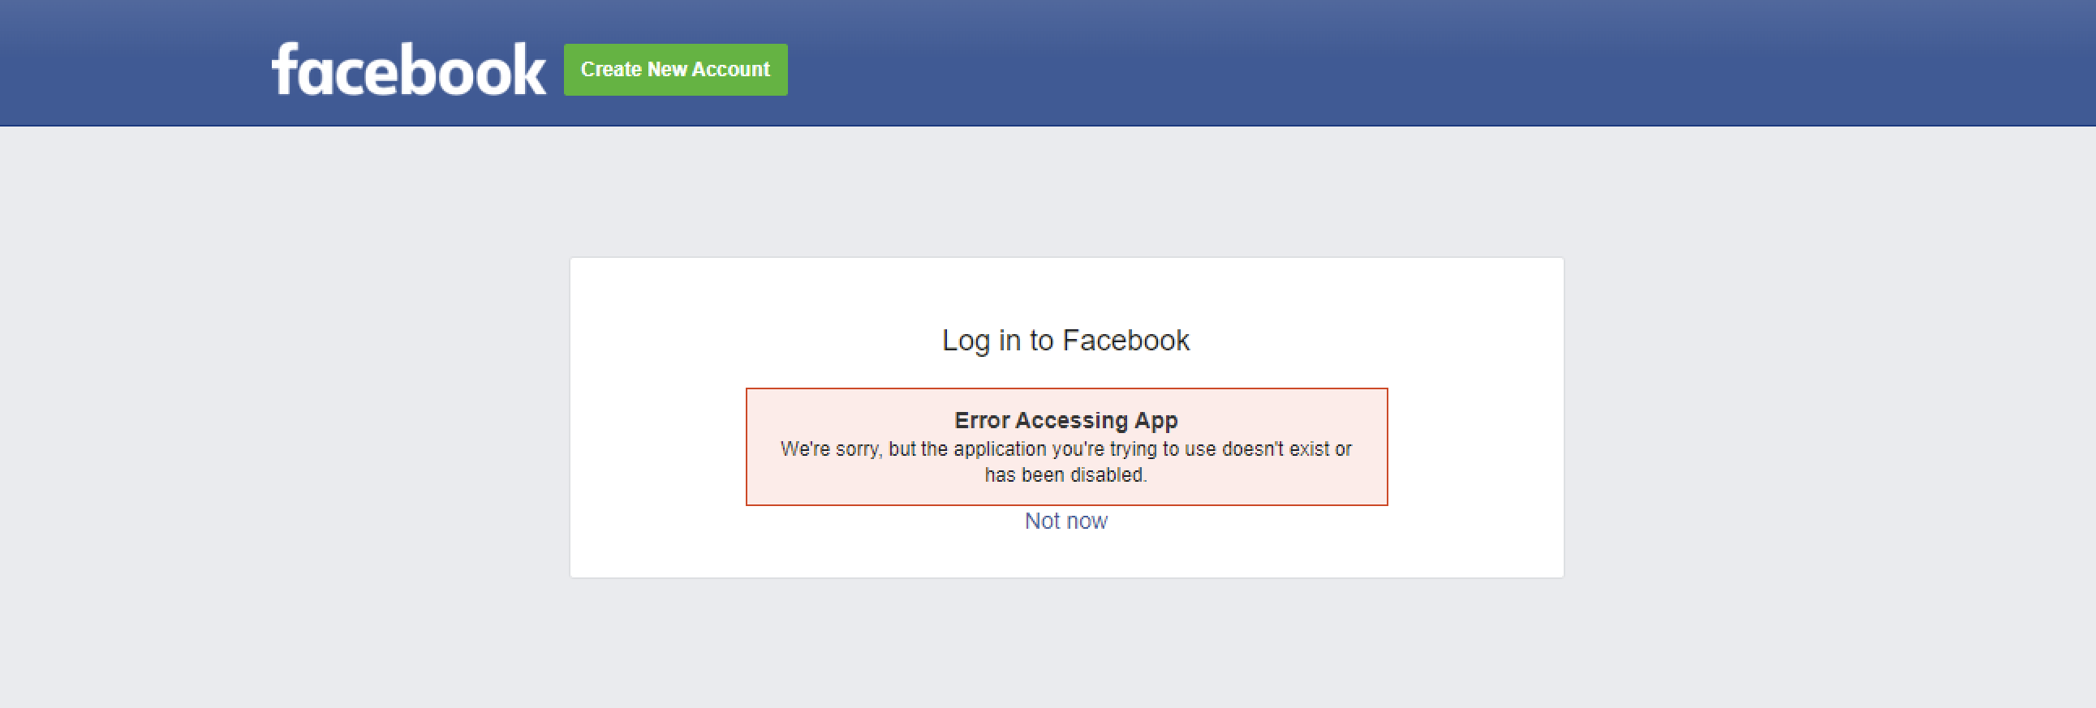Click the "has been disabled." text line

[1066, 474]
